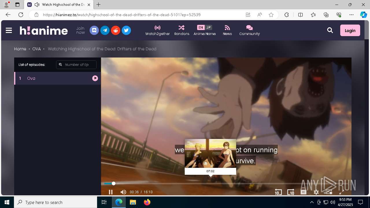Open the Copilot sidebar
This screenshot has height=208, width=370.
point(363,15)
